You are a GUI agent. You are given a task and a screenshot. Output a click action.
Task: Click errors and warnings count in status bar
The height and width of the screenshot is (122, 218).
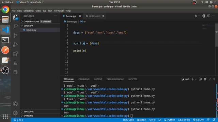18,120
